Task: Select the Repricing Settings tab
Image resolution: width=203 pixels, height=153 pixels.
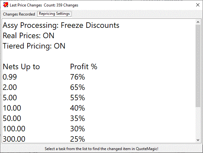Action: click(54, 14)
